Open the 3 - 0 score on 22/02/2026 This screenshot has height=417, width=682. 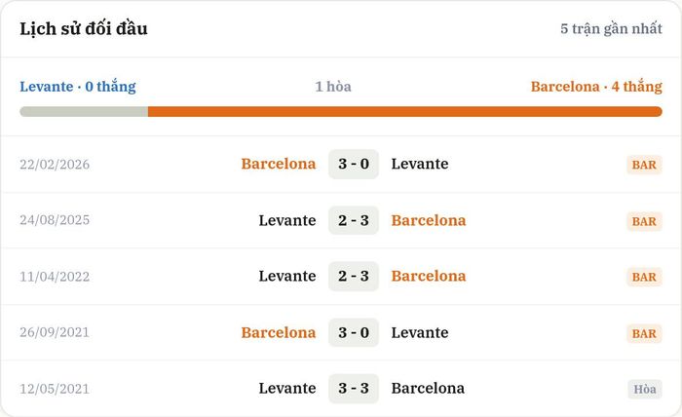click(354, 164)
